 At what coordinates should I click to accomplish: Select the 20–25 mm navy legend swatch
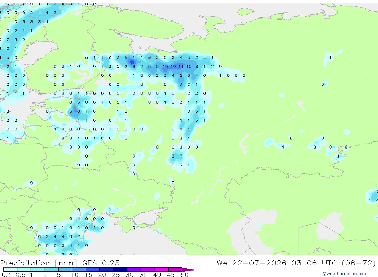pos(107,269)
